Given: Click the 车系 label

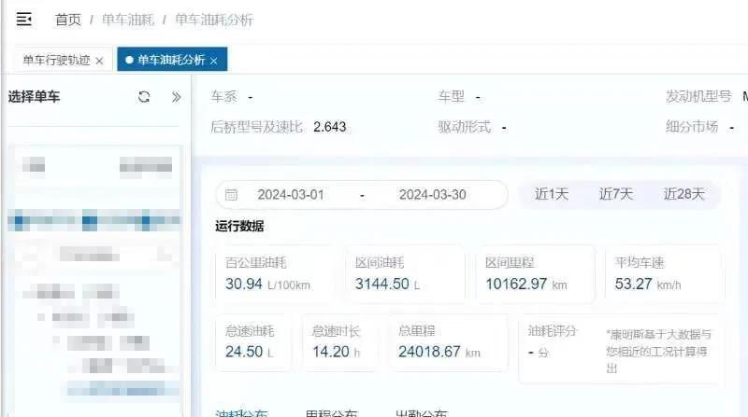Looking at the screenshot, I should [x=223, y=97].
